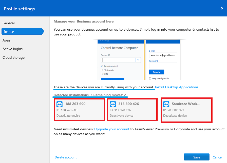The height and width of the screenshot is (163, 227).
Task: Open the General settings section
Action: (9, 23)
